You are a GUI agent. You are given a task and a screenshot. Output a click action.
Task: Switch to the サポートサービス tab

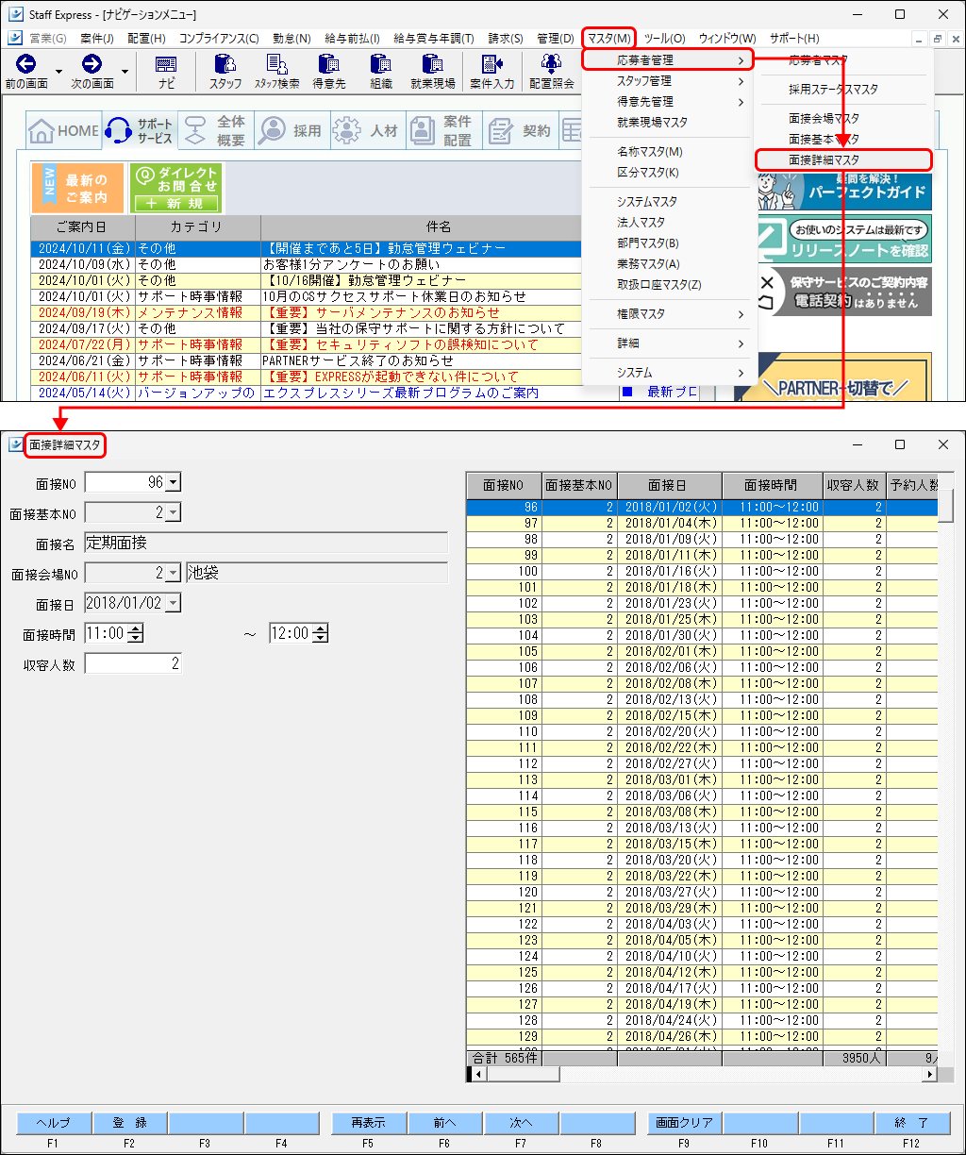click(141, 131)
